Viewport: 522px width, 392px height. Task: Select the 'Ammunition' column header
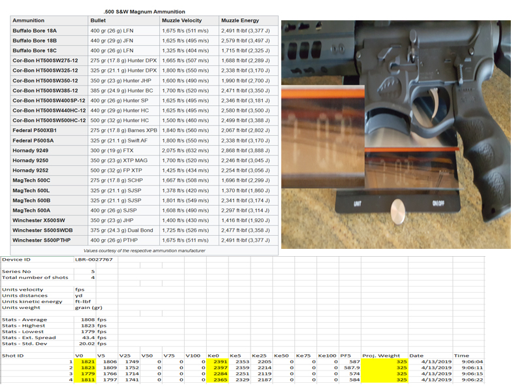(49, 21)
